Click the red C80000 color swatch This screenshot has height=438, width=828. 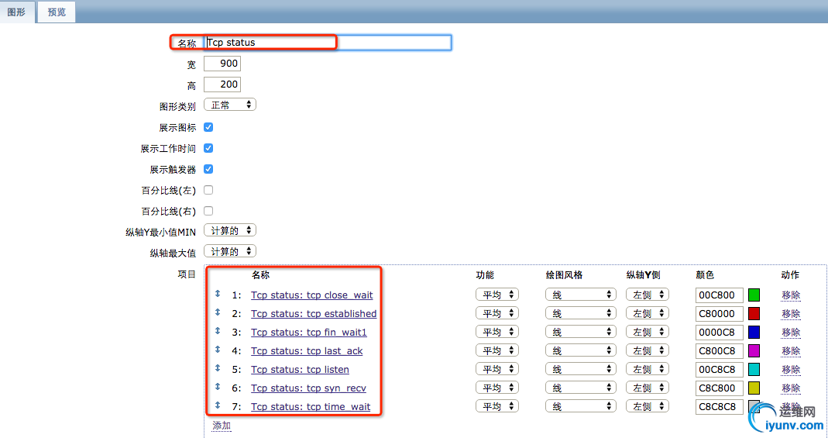pos(754,313)
